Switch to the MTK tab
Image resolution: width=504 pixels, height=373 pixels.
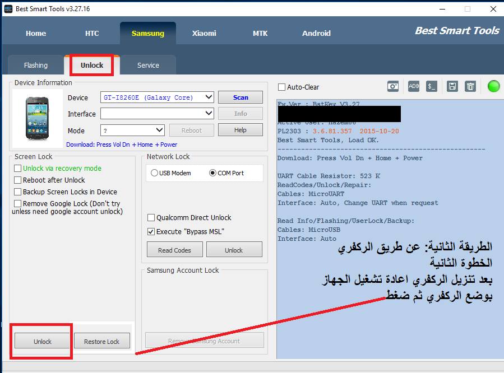[x=260, y=33]
